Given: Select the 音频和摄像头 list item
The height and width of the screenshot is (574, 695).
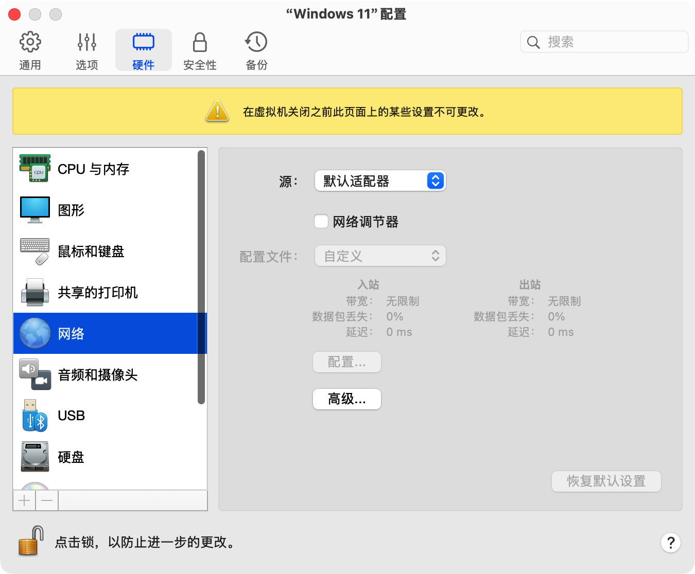Looking at the screenshot, I should pos(106,374).
